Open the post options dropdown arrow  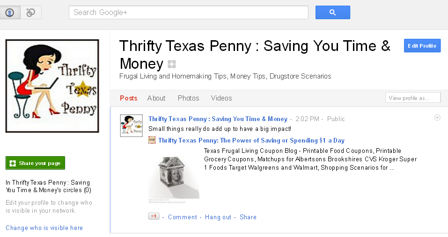[437, 118]
